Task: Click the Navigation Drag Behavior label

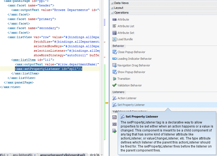Action: click(134, 65)
